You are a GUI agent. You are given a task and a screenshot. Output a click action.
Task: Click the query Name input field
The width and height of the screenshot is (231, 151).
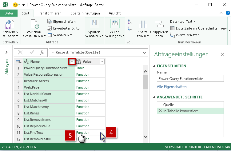(190, 78)
